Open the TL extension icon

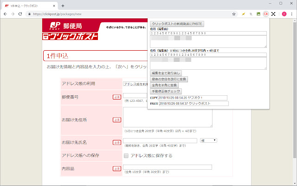(x=251, y=14)
